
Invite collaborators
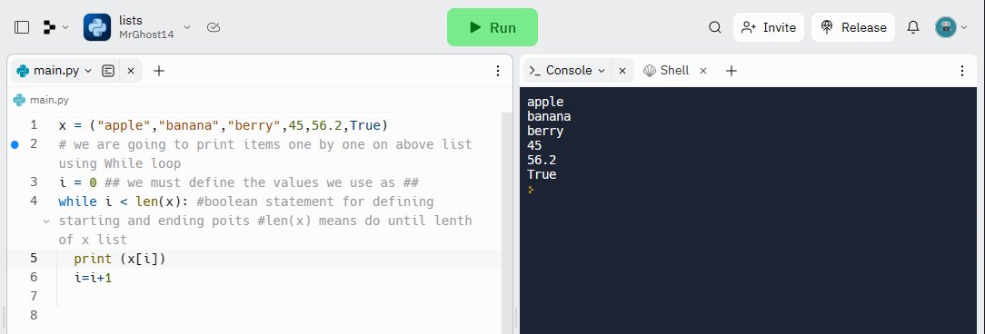pos(768,27)
